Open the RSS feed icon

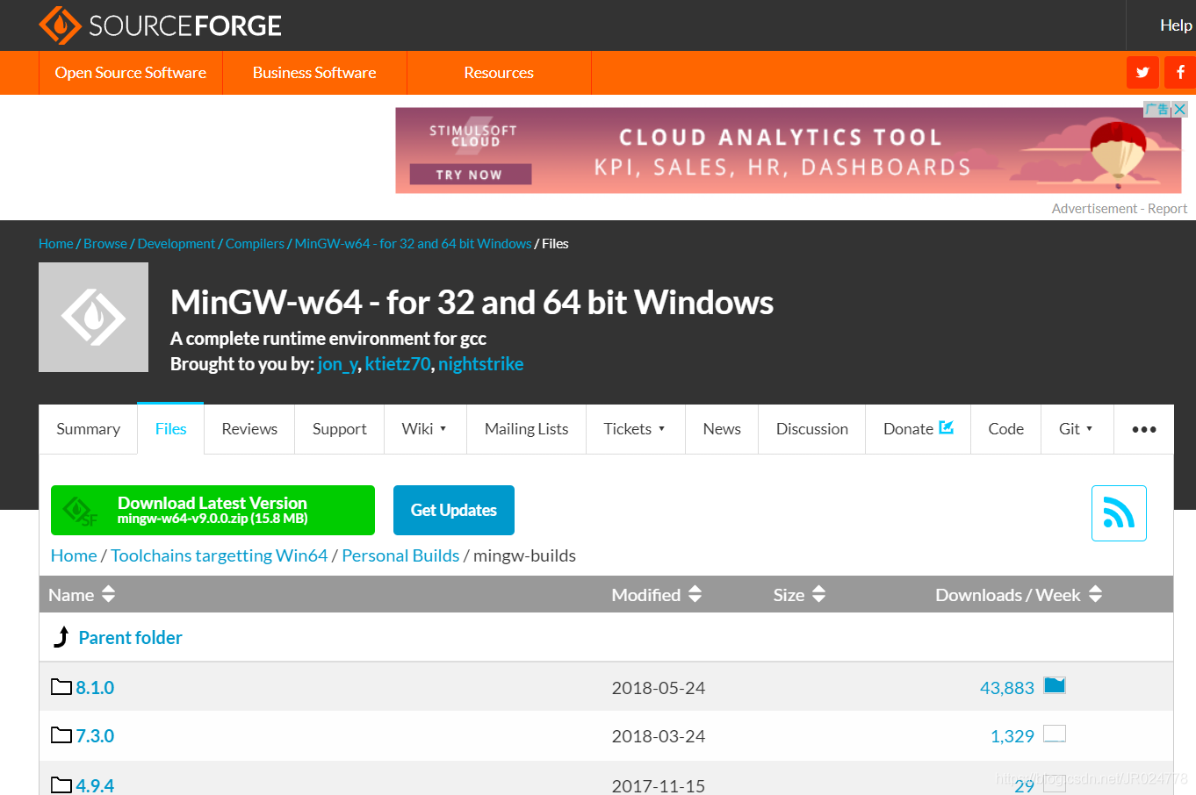tap(1119, 513)
